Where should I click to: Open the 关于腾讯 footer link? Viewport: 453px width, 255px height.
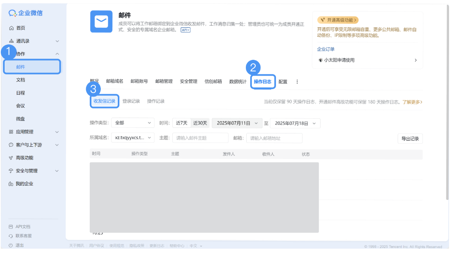pos(77,246)
